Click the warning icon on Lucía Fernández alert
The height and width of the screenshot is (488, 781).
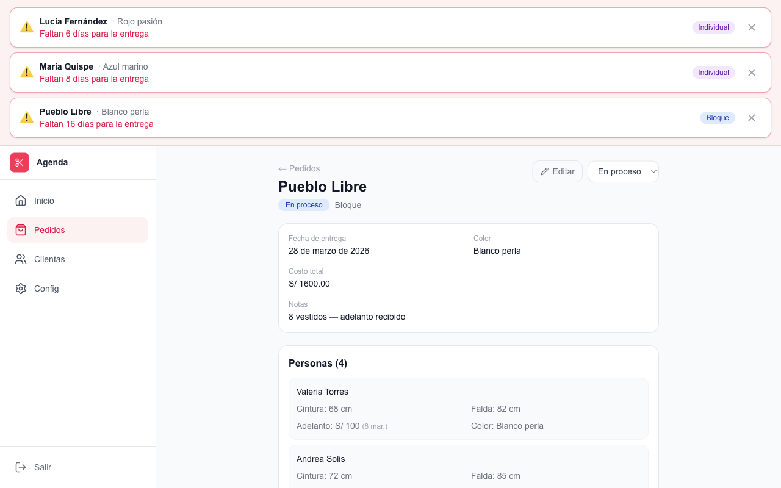click(27, 27)
